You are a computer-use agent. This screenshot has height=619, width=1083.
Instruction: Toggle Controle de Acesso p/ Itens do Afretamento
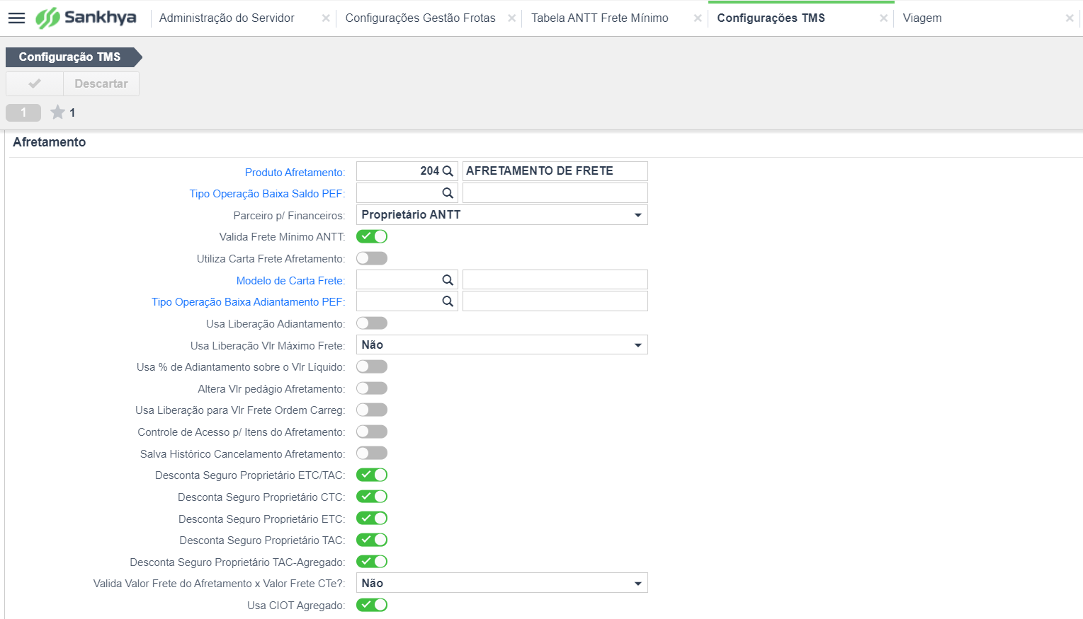372,432
